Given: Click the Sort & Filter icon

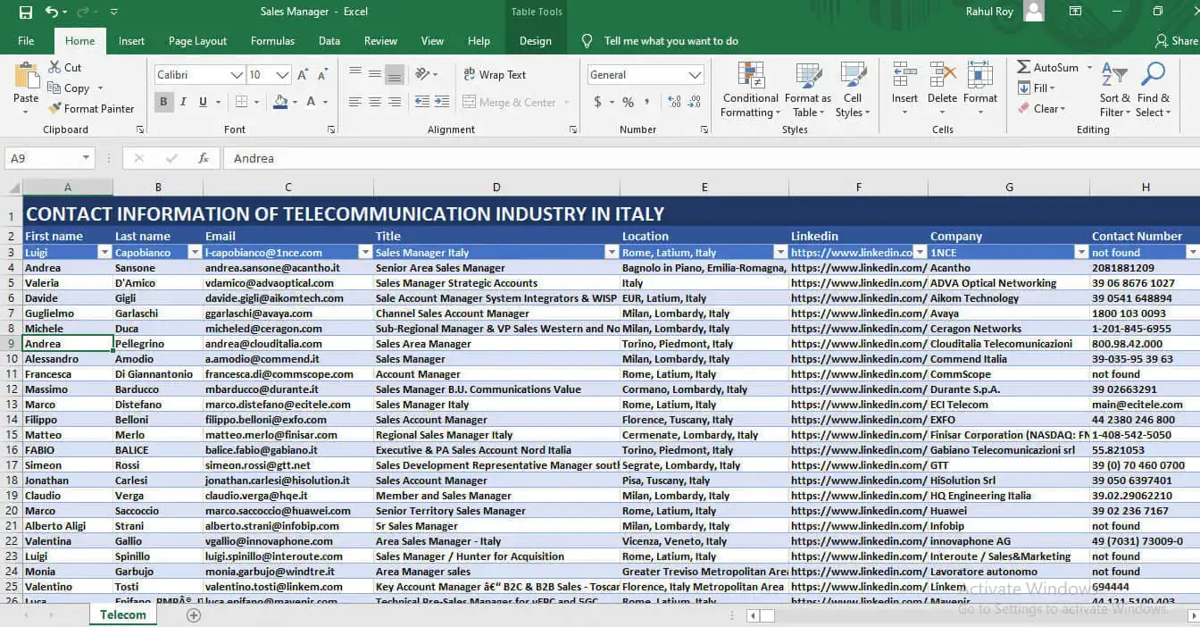Looking at the screenshot, I should (x=1113, y=77).
